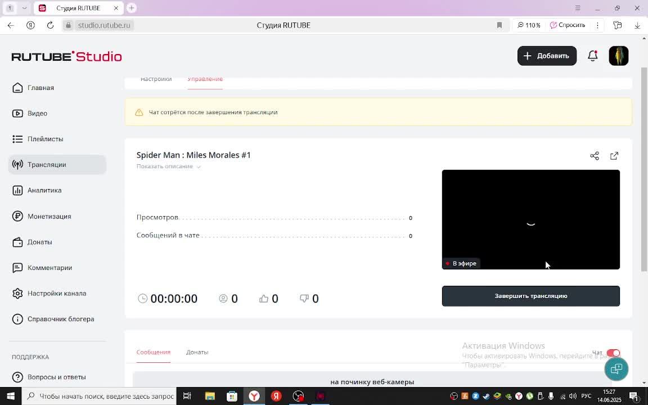The width and height of the screenshot is (648, 405).
Task: Click the share stream icon
Action: pyautogui.click(x=594, y=156)
